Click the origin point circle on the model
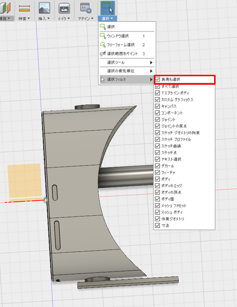 point(46,200)
